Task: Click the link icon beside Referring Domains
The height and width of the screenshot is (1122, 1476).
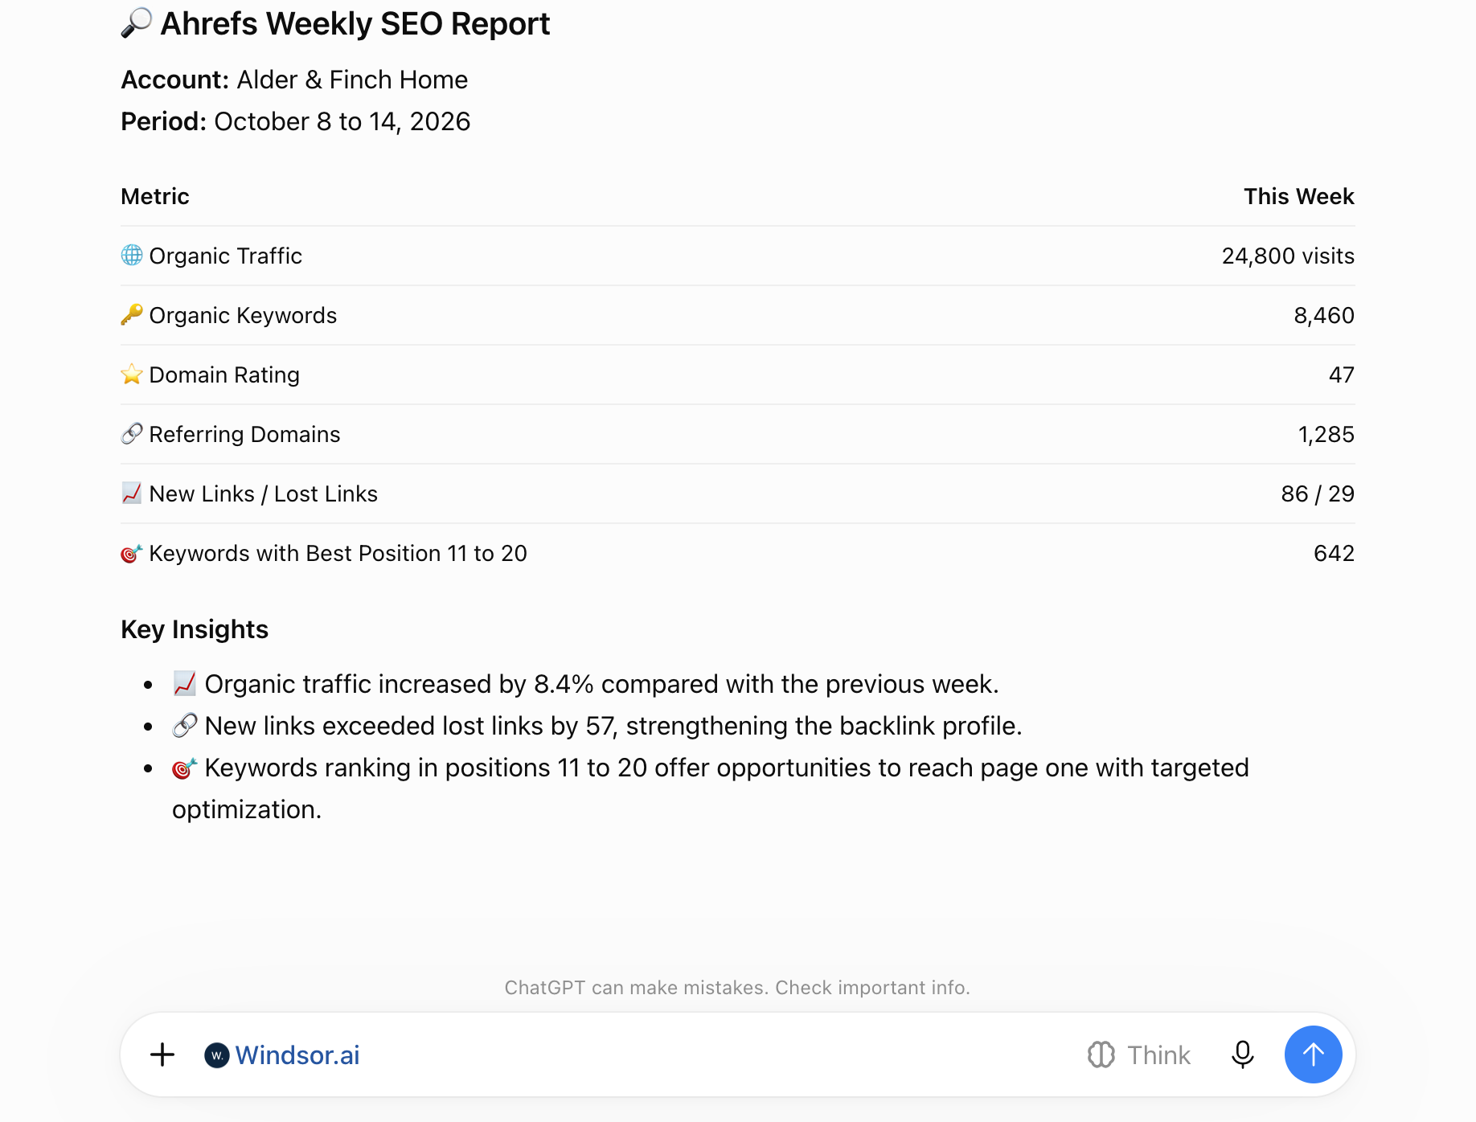Action: (132, 434)
